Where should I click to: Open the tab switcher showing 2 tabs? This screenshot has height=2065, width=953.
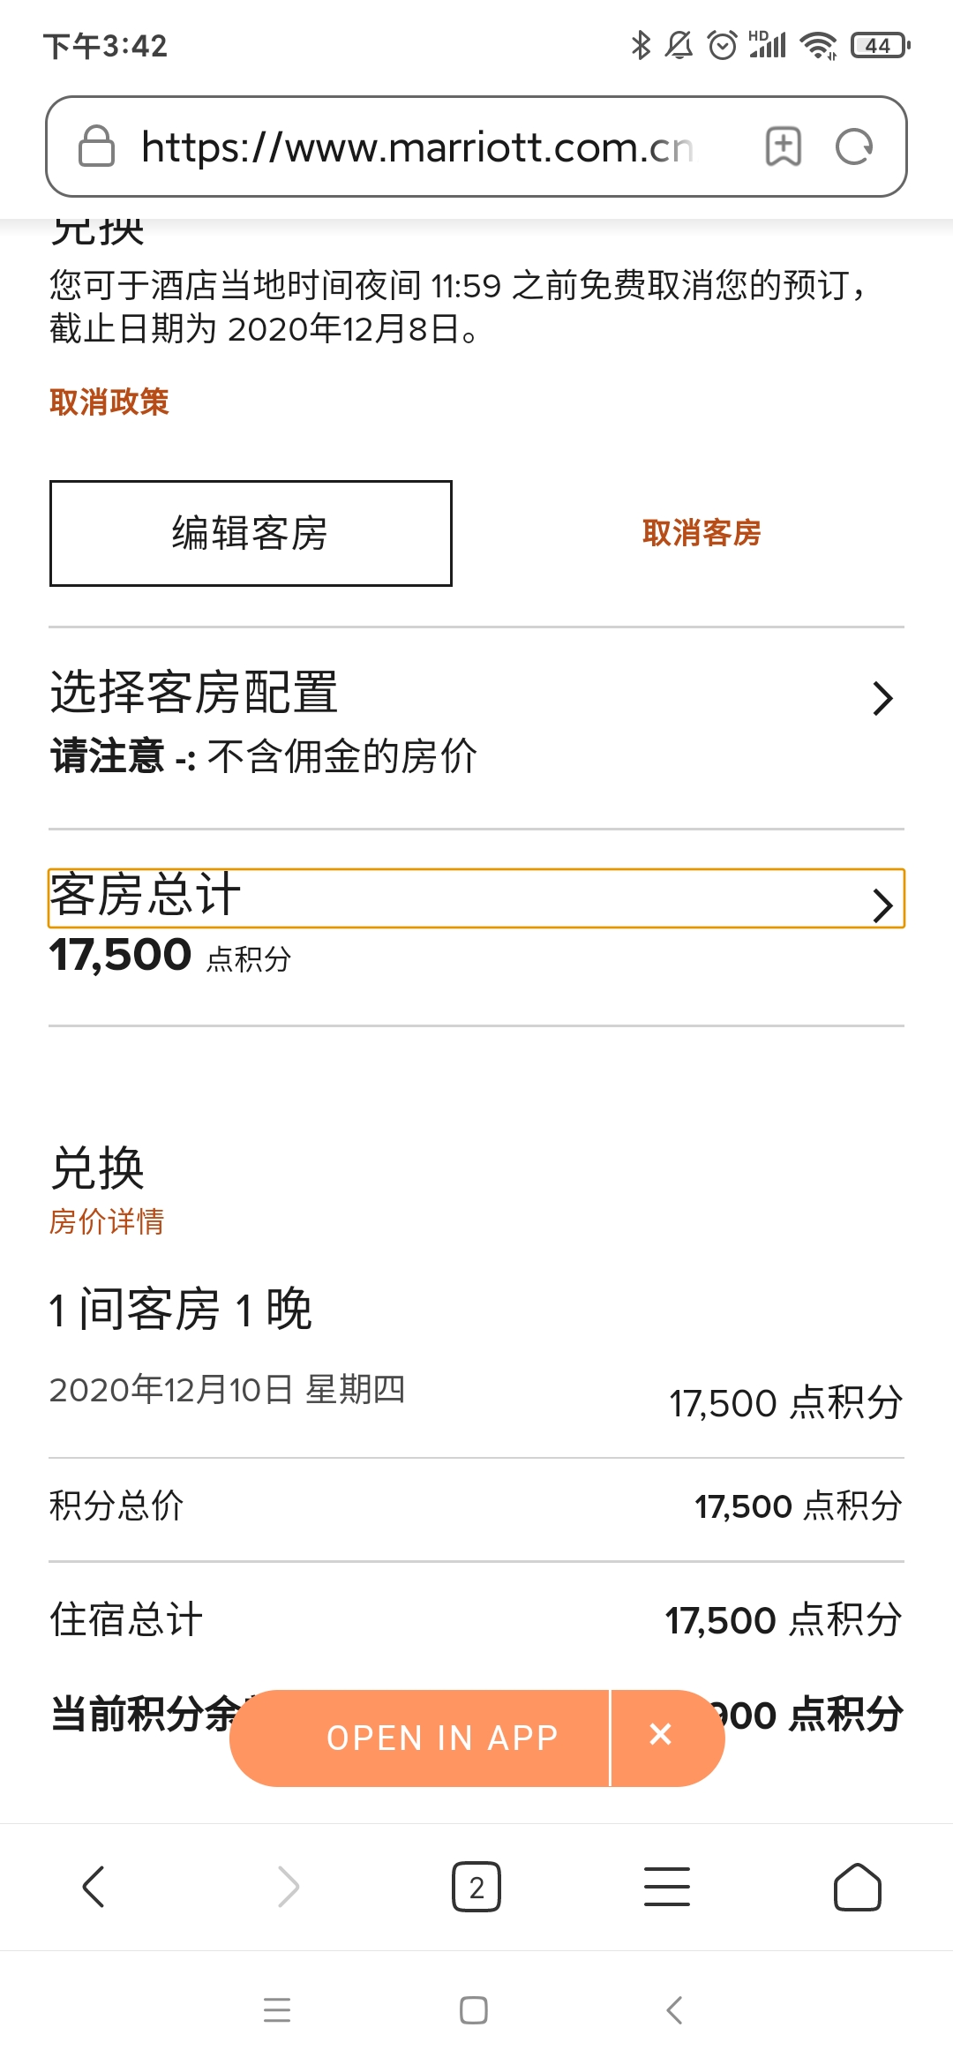pos(476,1887)
